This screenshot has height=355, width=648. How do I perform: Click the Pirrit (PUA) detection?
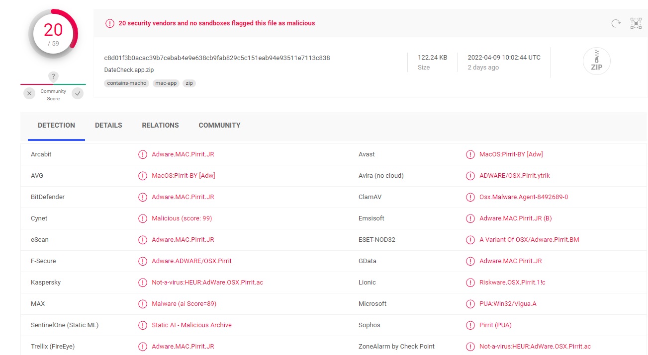point(495,325)
